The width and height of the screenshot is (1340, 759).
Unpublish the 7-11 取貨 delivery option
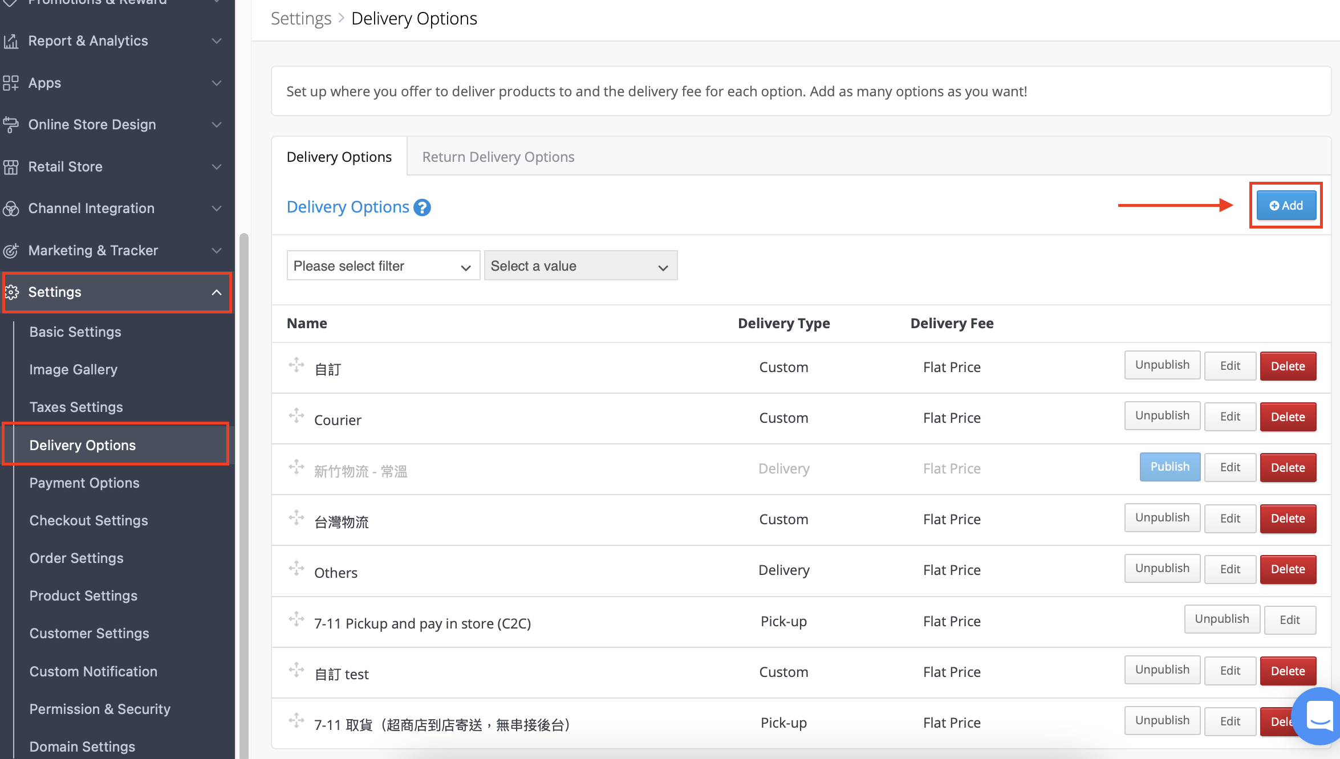[1162, 721]
